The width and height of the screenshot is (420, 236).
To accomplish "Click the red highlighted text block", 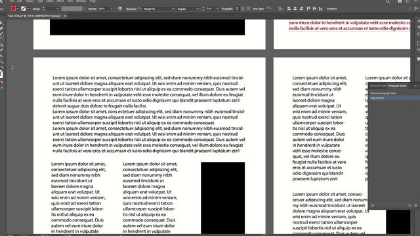I will (x=350, y=26).
